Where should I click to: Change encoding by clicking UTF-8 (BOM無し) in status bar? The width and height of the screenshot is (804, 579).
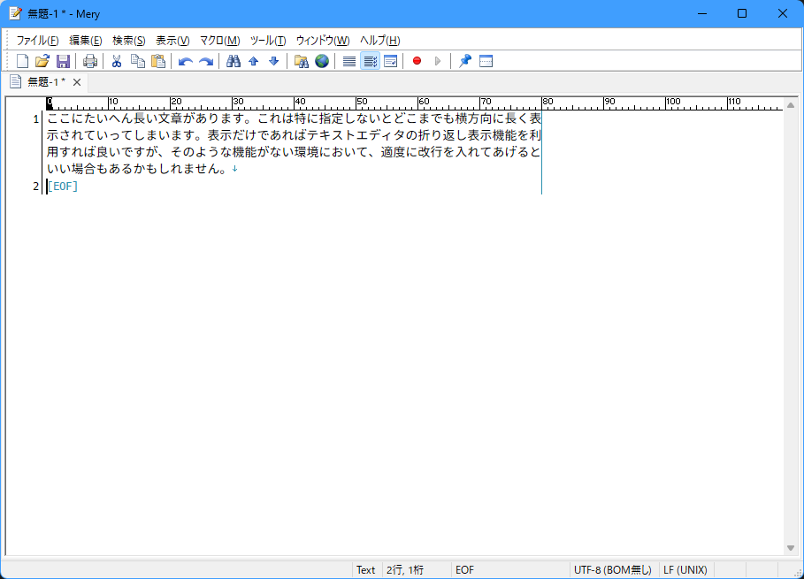pos(613,569)
